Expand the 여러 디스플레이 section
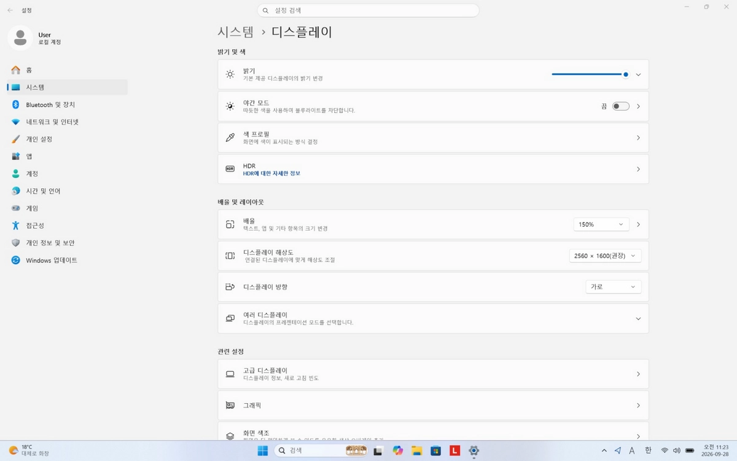Image resolution: width=737 pixels, height=461 pixels. point(433,318)
